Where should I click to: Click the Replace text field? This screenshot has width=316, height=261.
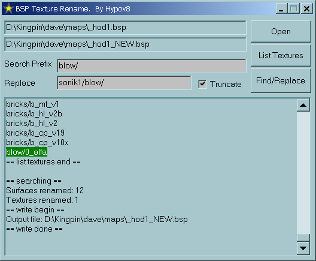click(x=124, y=83)
